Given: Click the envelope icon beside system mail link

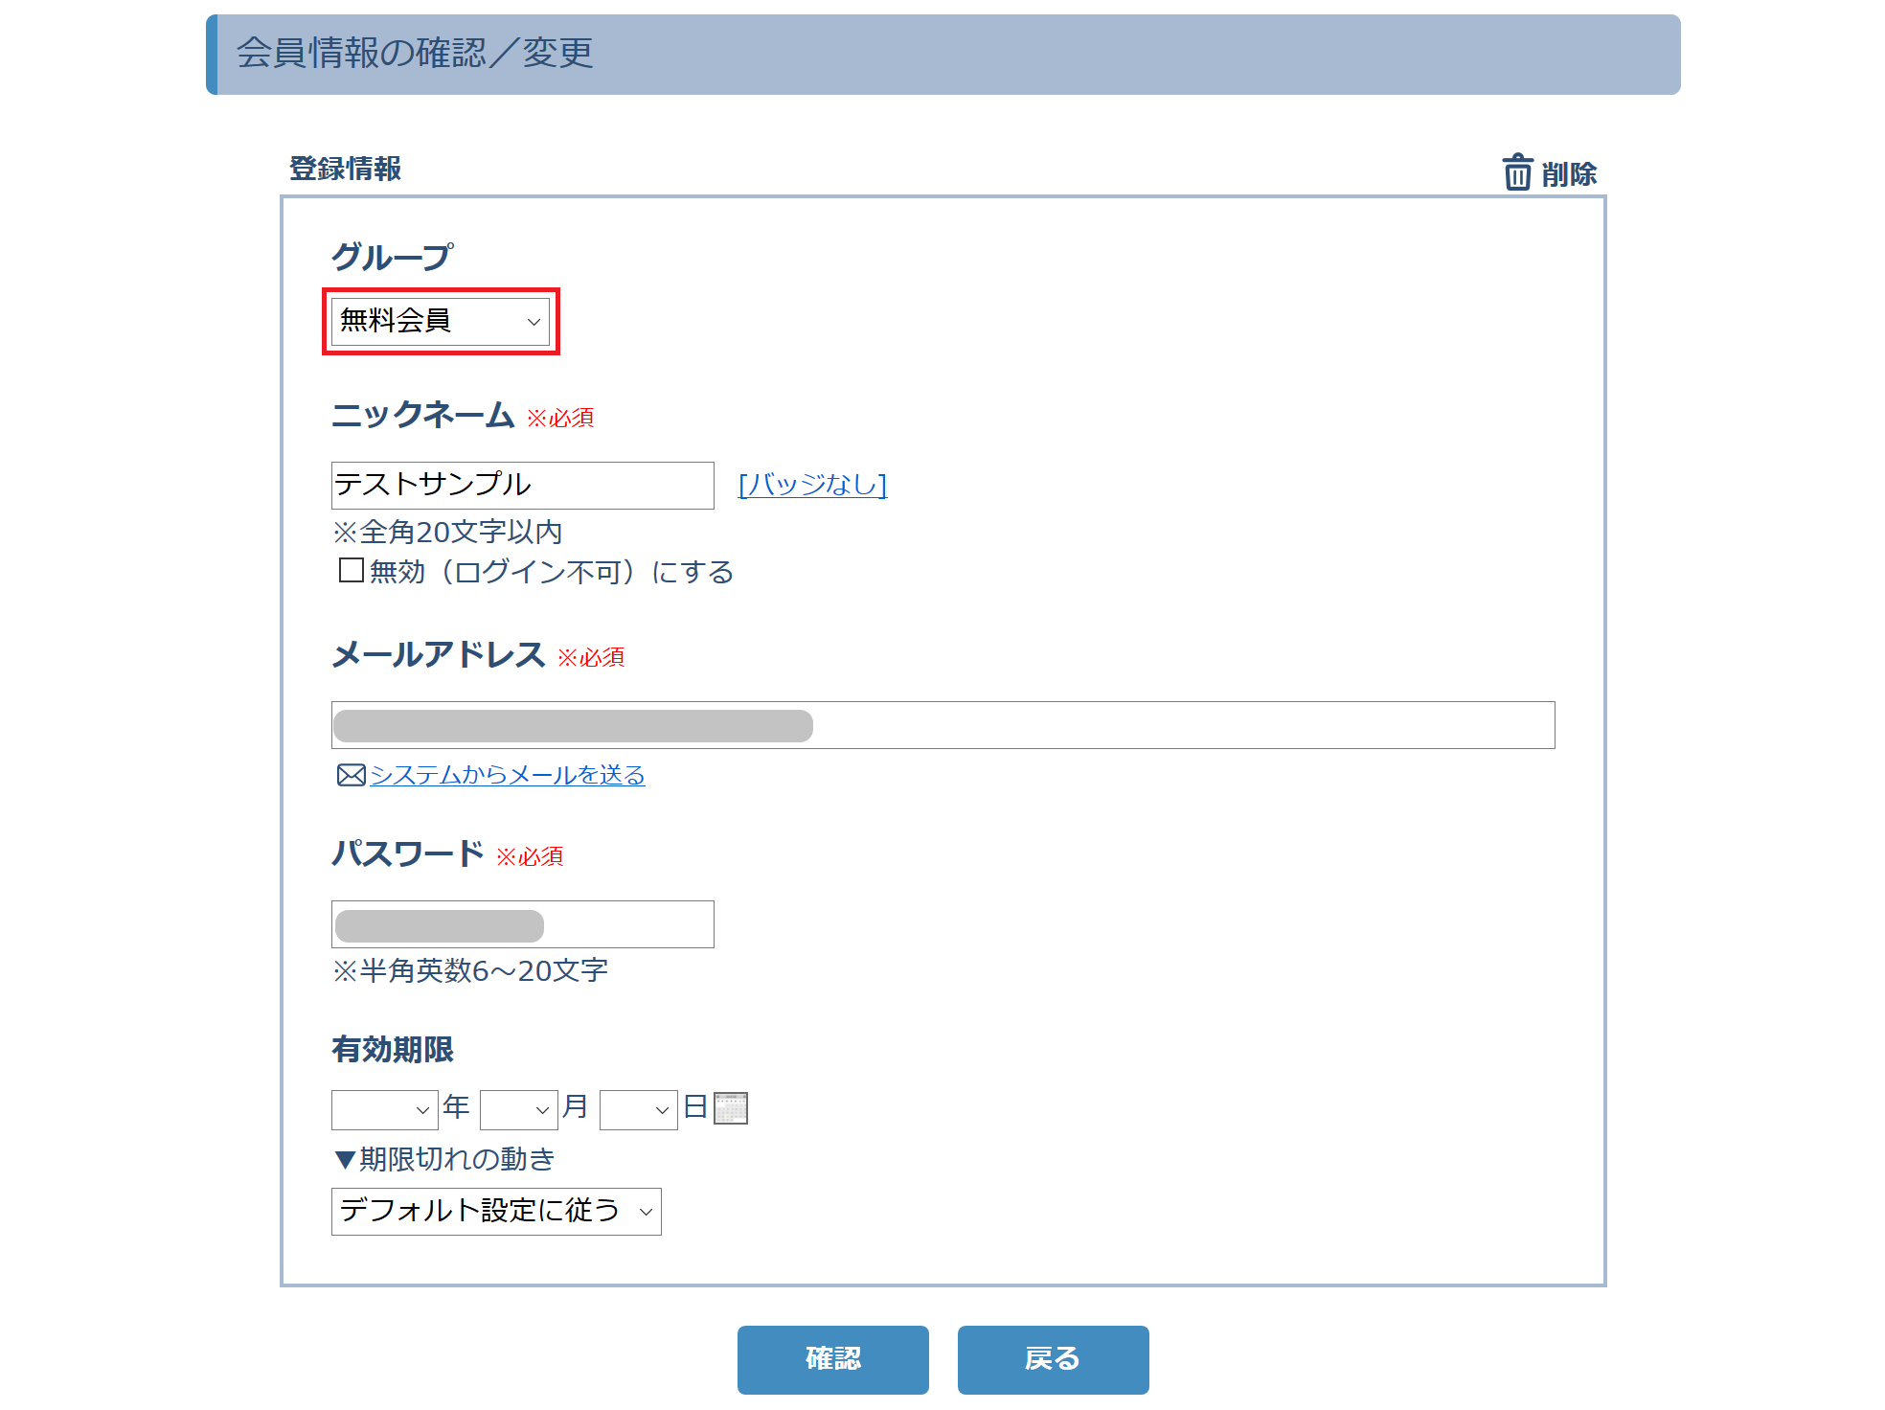Looking at the screenshot, I should point(351,775).
